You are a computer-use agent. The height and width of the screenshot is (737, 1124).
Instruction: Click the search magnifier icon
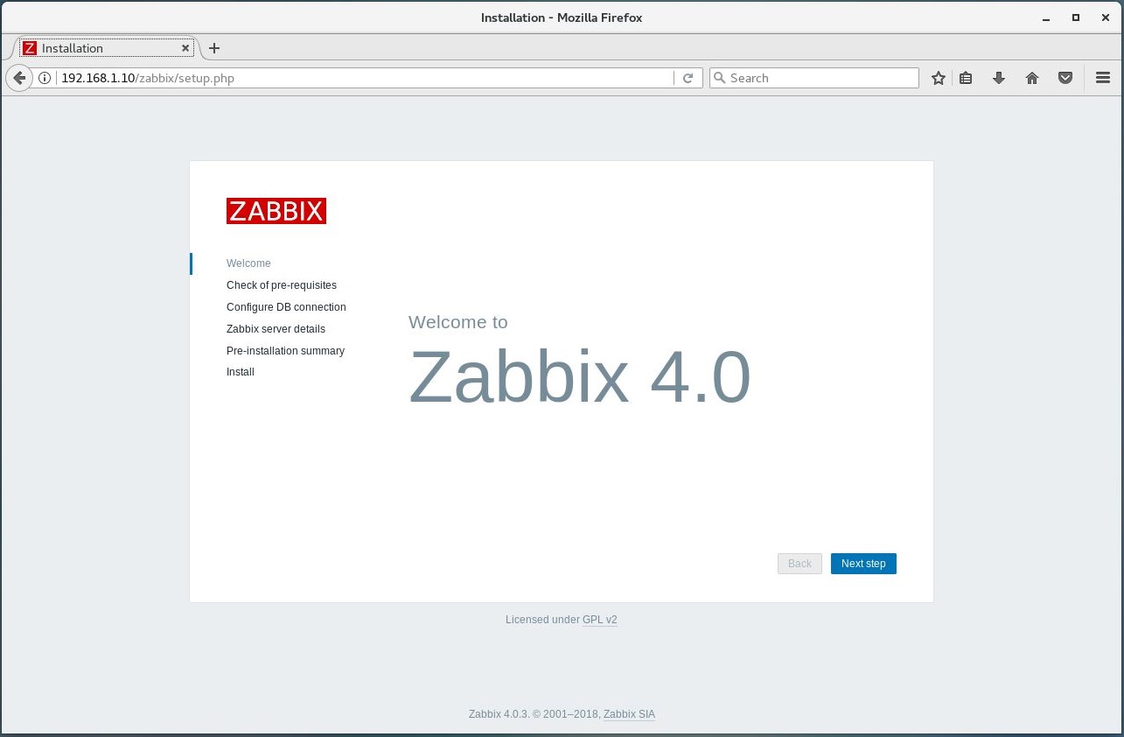(x=720, y=78)
